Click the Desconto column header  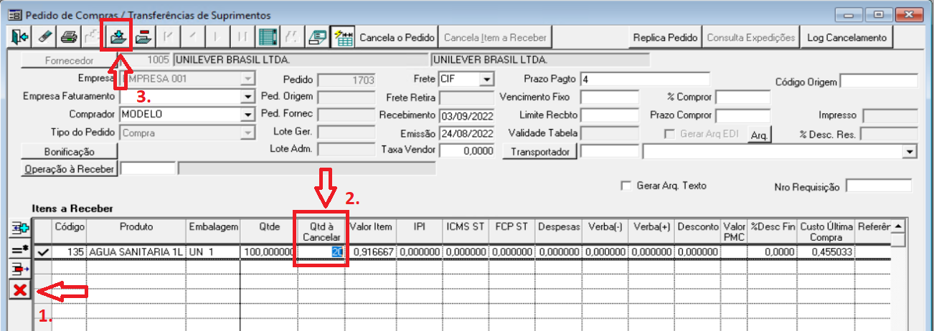[x=698, y=231]
